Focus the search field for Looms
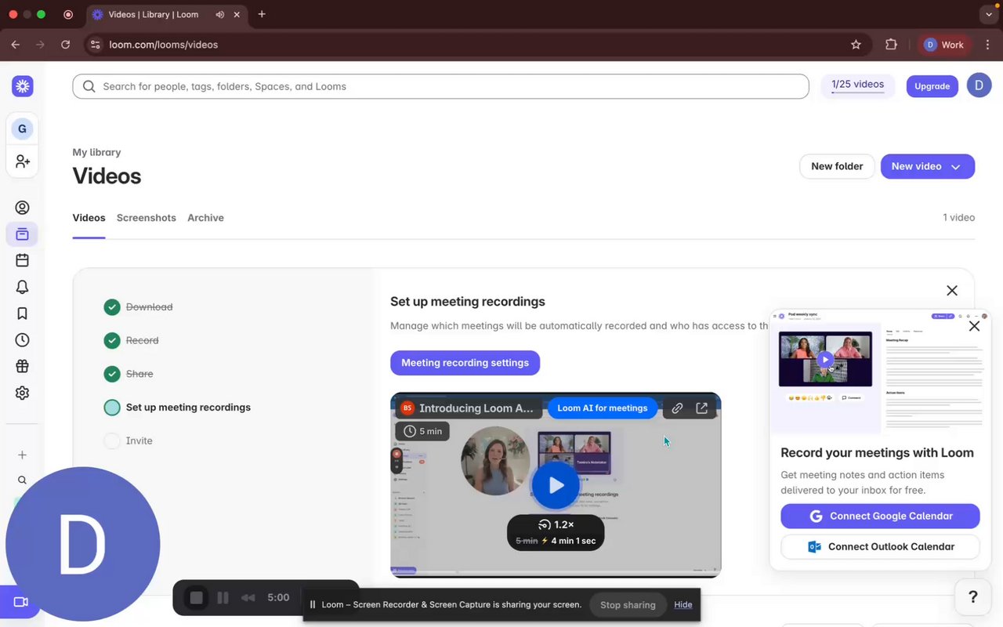1003x627 pixels. [440, 86]
